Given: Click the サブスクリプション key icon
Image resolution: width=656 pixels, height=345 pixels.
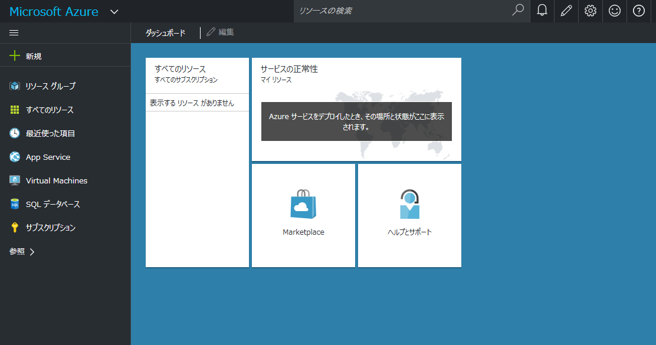Looking at the screenshot, I should [x=15, y=228].
